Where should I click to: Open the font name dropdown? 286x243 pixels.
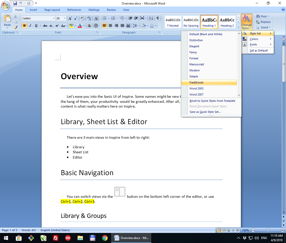coord(54,18)
